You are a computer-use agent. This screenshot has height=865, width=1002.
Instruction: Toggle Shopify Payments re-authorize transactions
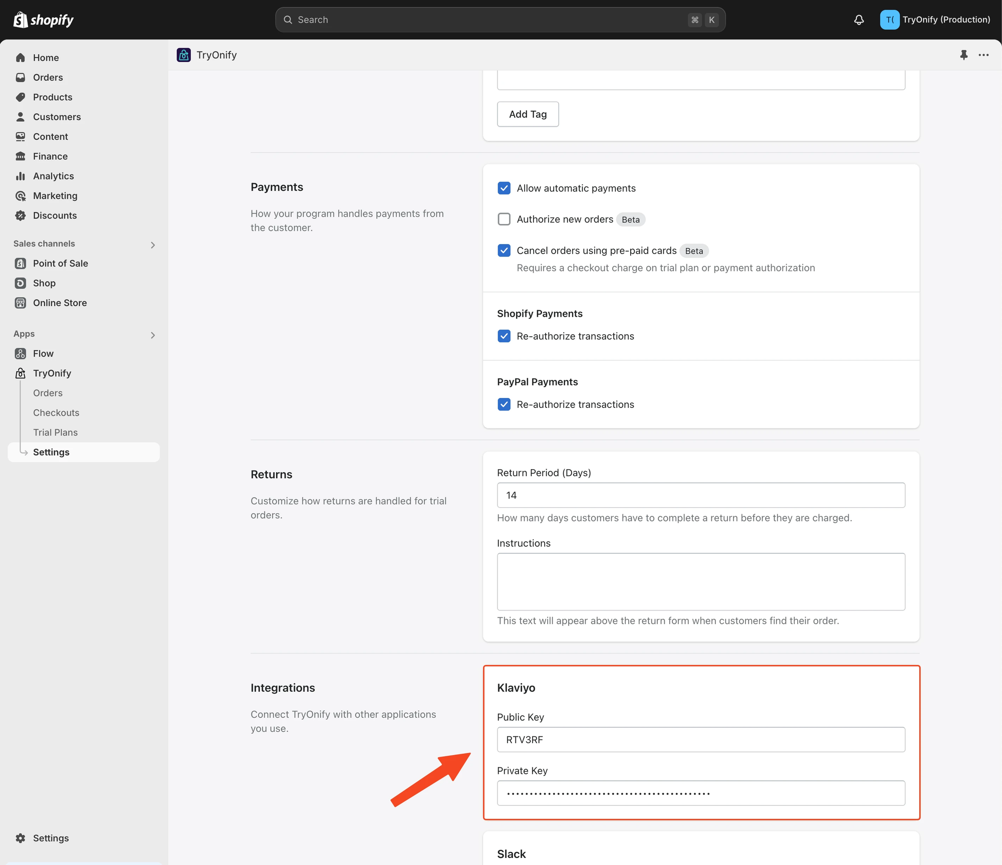[x=504, y=336]
